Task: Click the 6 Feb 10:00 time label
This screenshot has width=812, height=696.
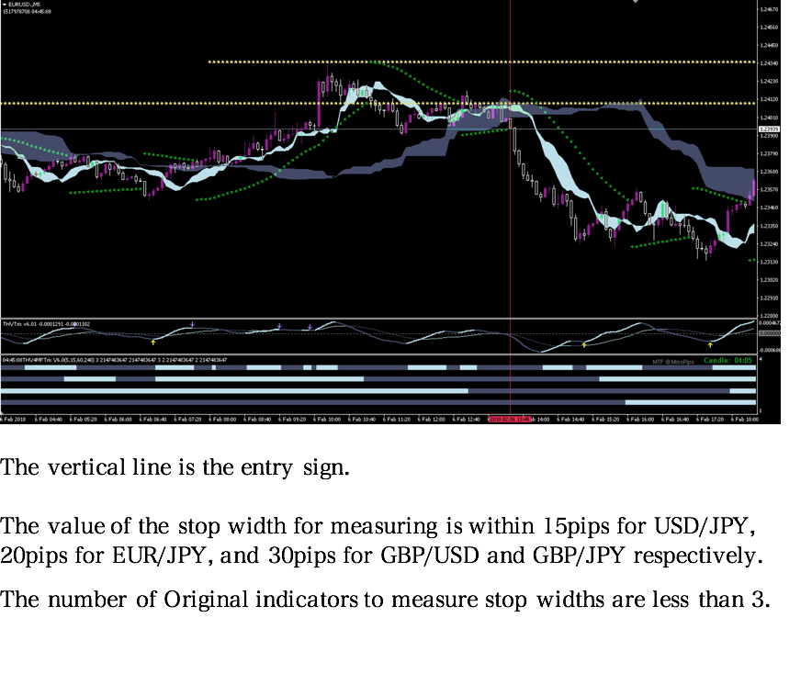Action: coord(327,419)
